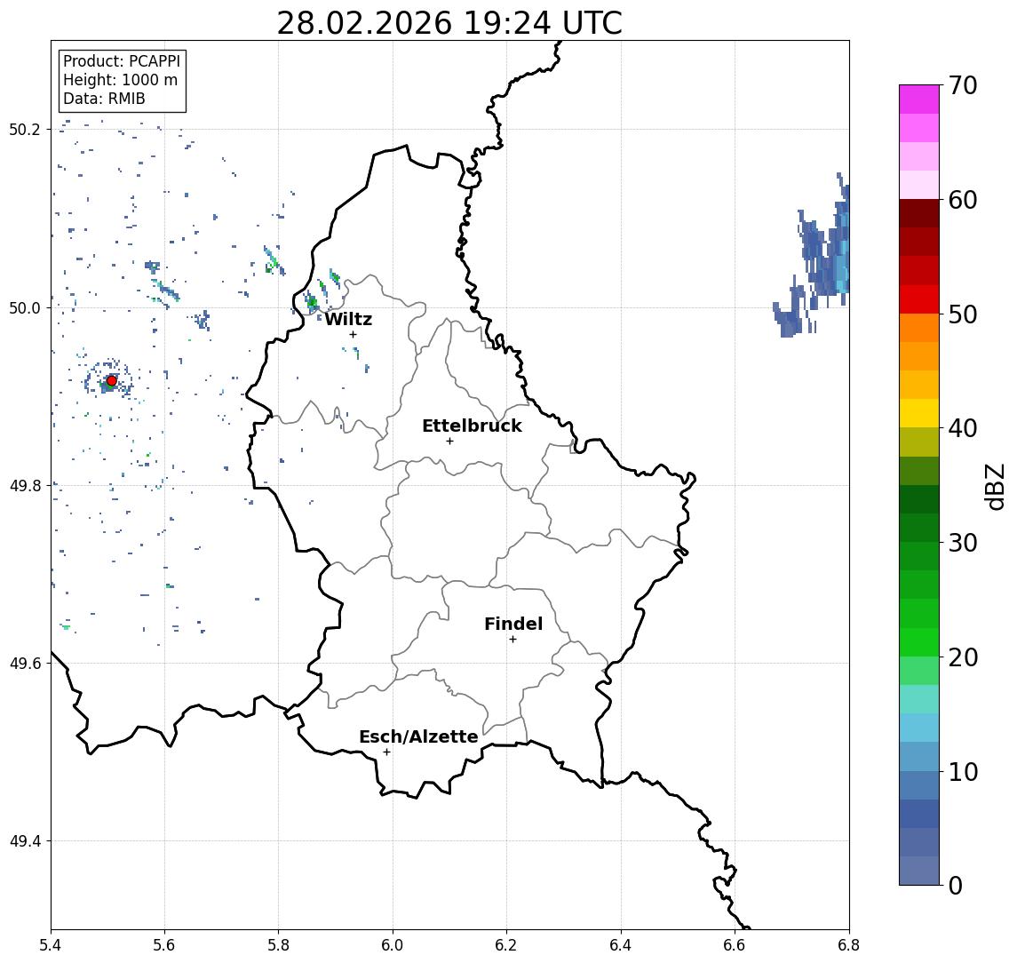Click the timestamp title 28.02.2026 19:24 UTC

tap(449, 23)
